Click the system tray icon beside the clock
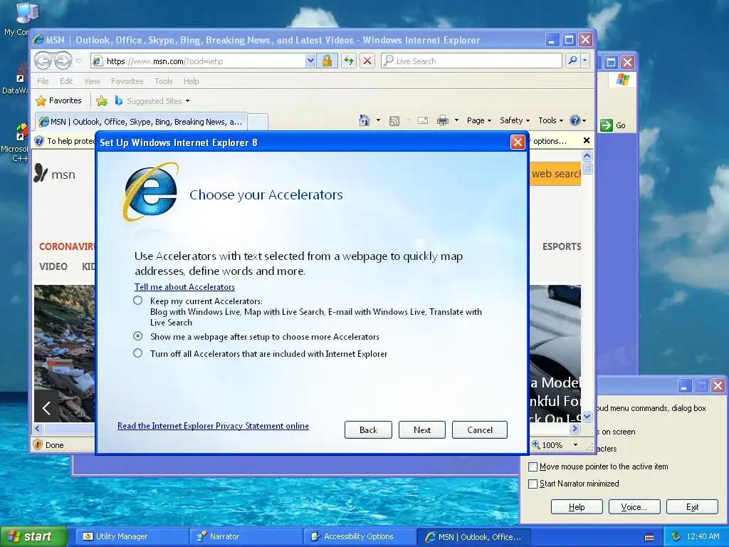 [x=676, y=536]
